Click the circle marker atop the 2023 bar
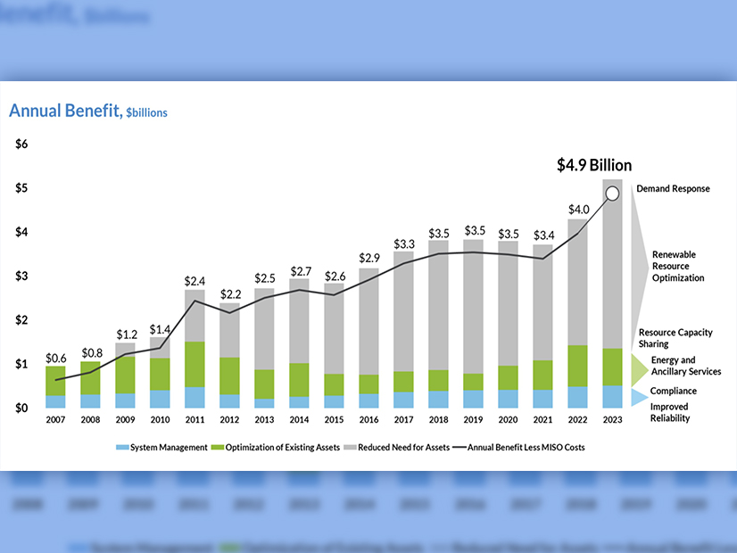 click(613, 194)
